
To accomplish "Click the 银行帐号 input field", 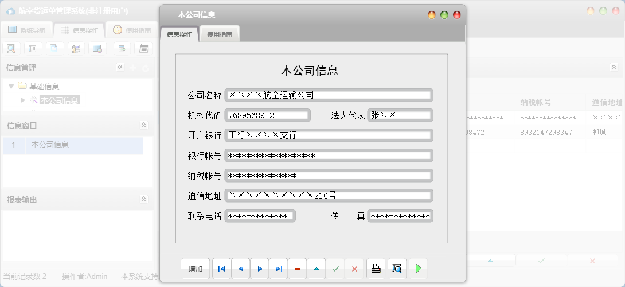I will 329,156.
